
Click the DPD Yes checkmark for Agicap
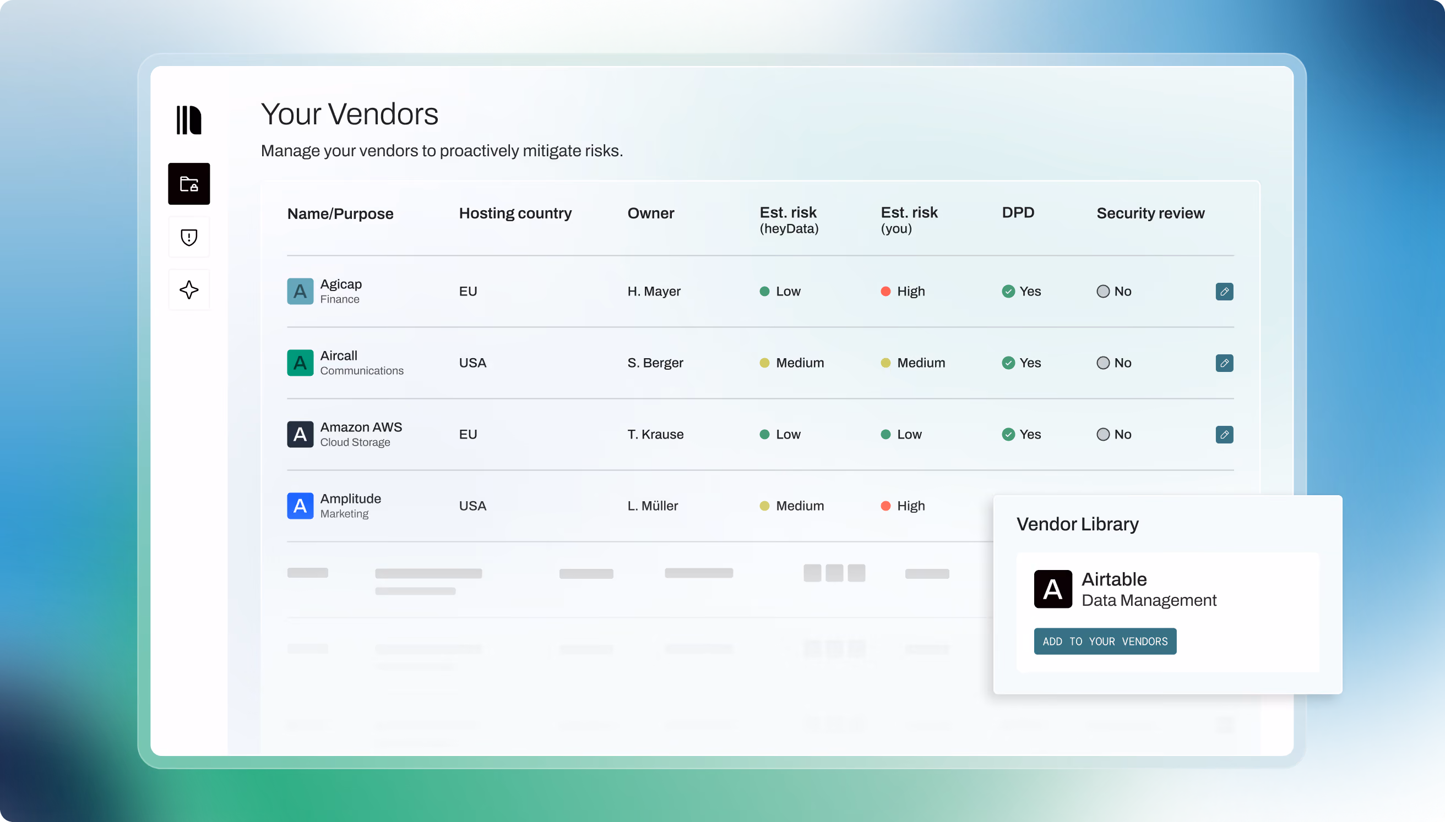[1008, 291]
